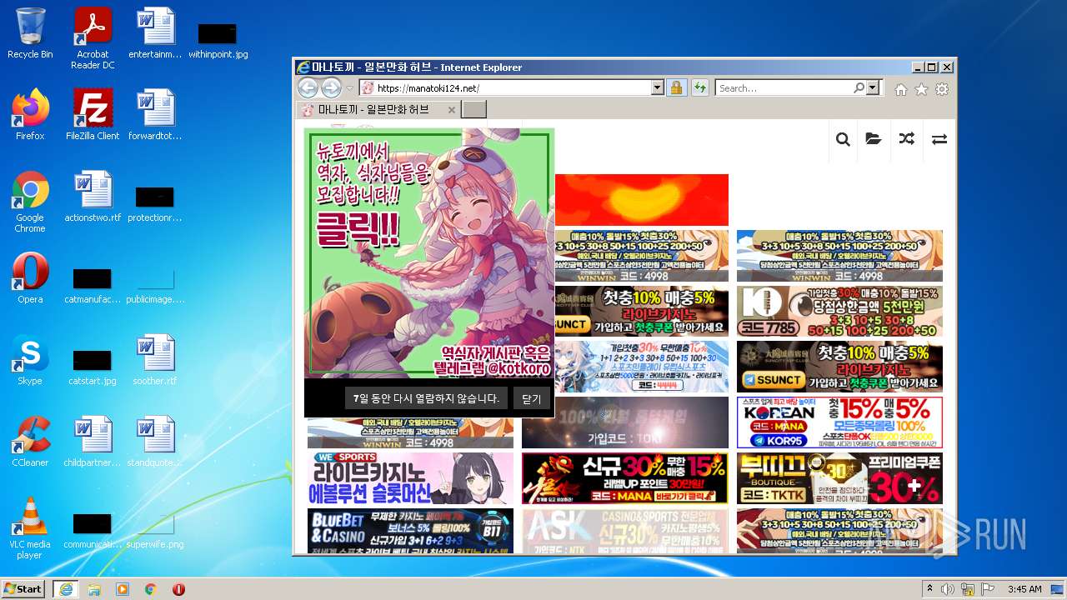
Task: Click the site's swap arrows icon
Action: 939,139
